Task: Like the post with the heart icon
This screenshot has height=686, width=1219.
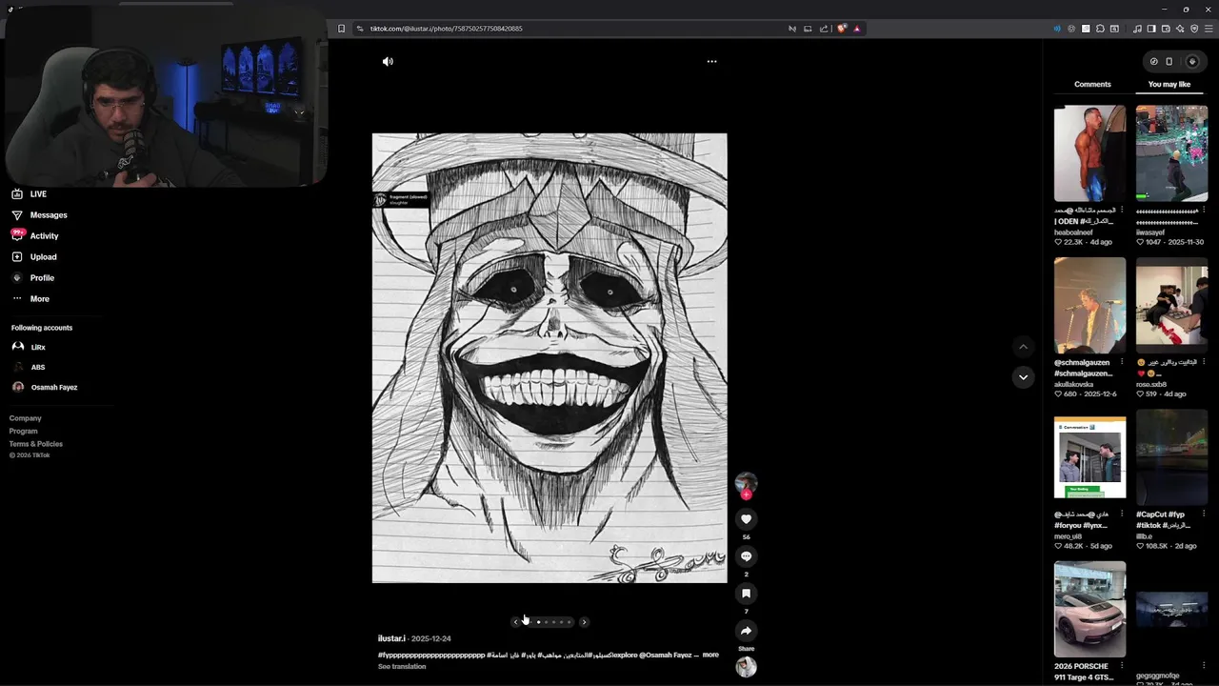Action: click(x=746, y=518)
